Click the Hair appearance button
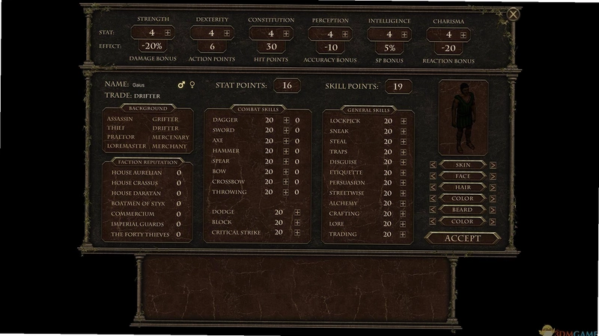 click(x=463, y=187)
